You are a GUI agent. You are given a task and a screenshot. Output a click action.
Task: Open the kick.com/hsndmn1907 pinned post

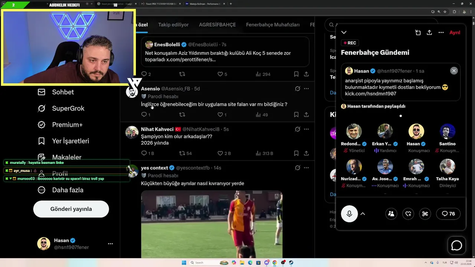click(x=400, y=82)
